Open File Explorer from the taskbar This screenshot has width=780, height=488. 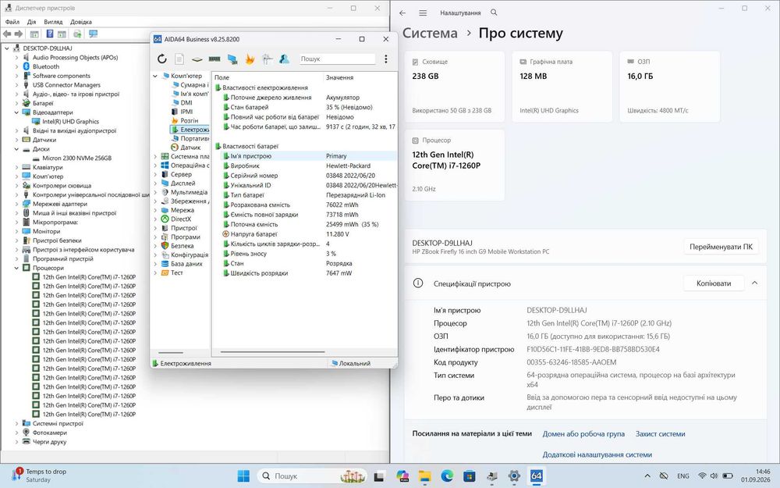point(424,476)
